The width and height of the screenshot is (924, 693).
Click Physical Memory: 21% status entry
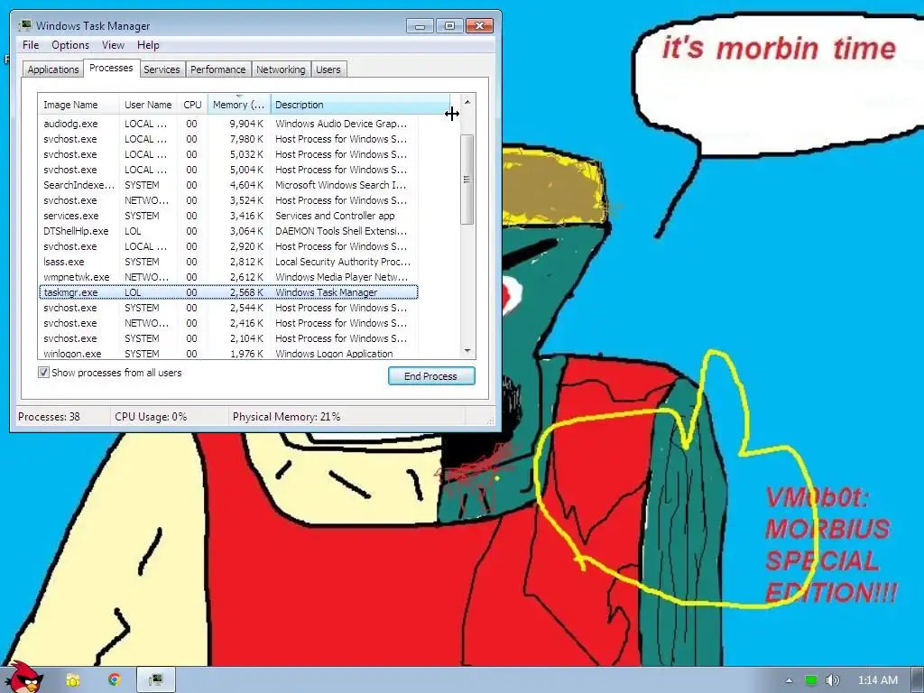pyautogui.click(x=286, y=417)
